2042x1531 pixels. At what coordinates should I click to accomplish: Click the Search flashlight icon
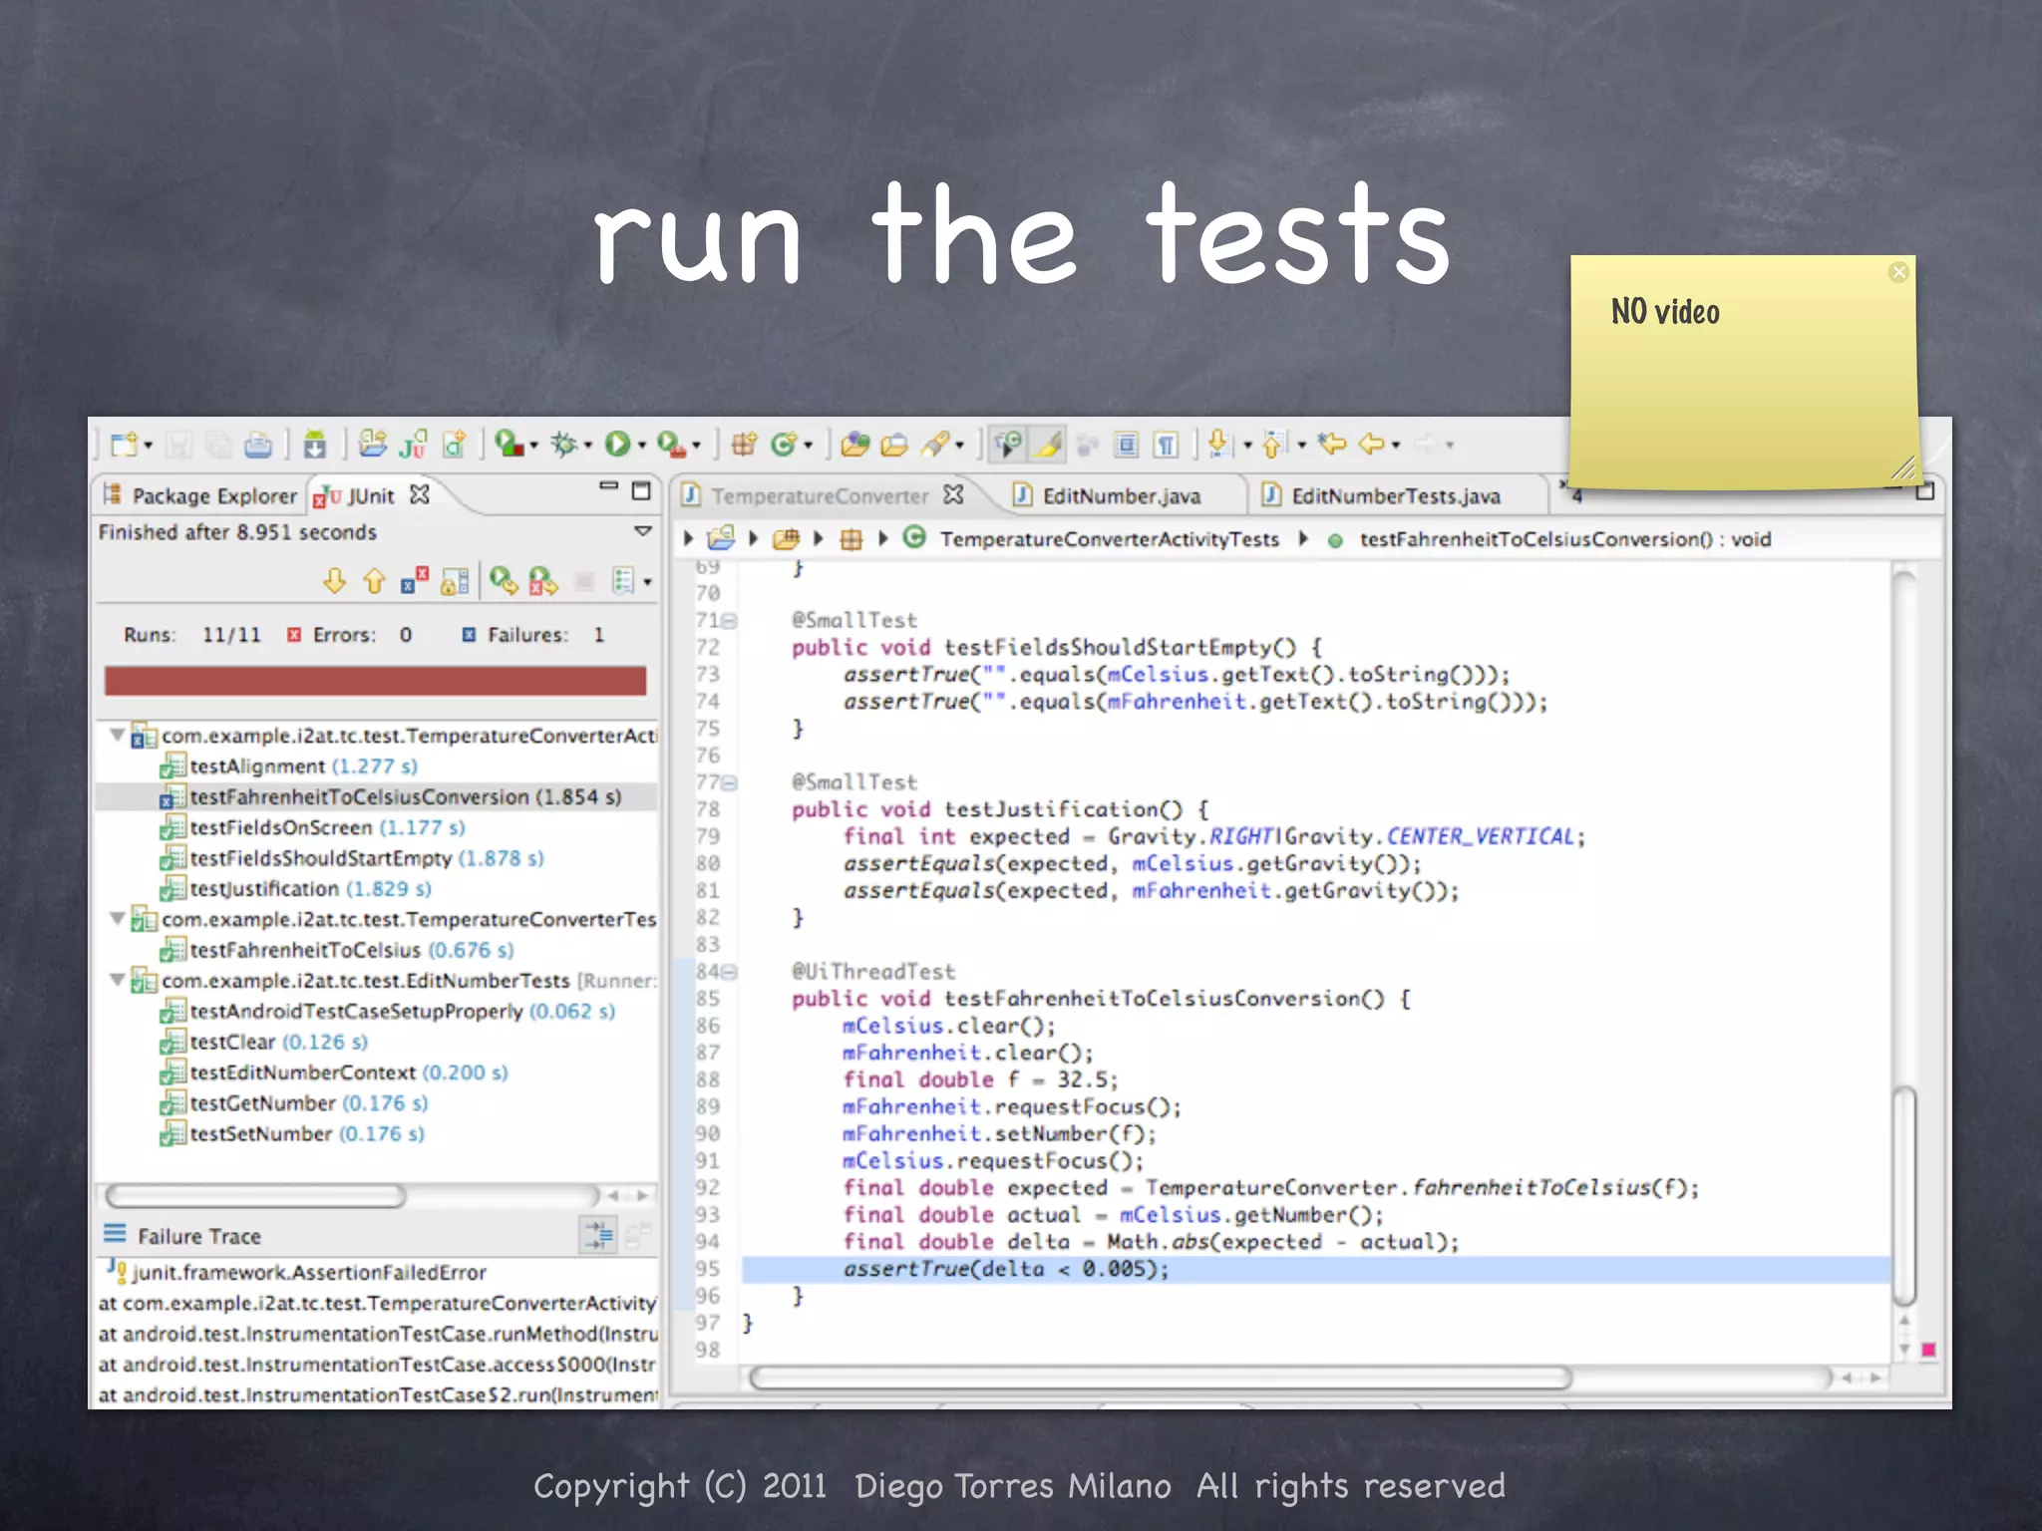point(936,445)
